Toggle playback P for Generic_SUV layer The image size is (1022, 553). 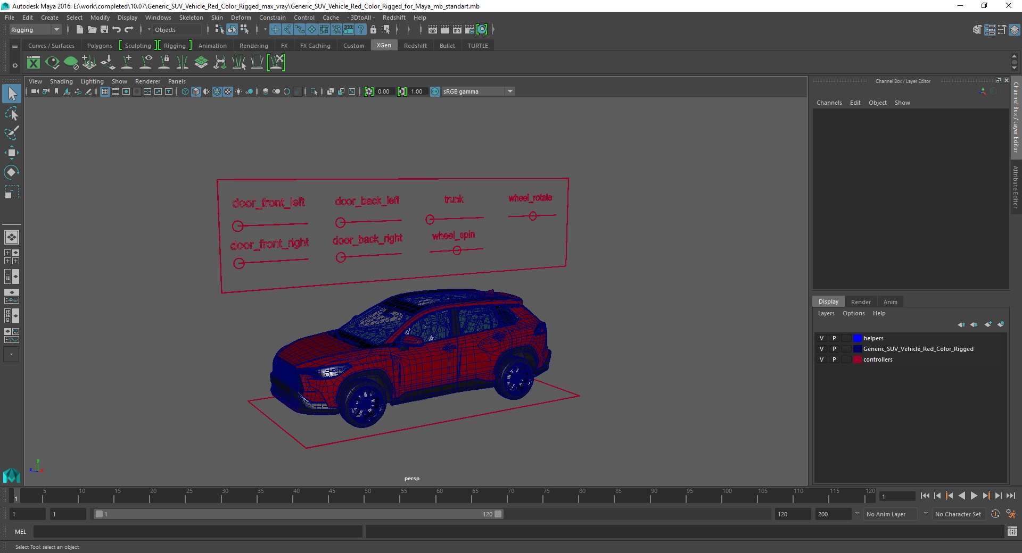coord(834,349)
